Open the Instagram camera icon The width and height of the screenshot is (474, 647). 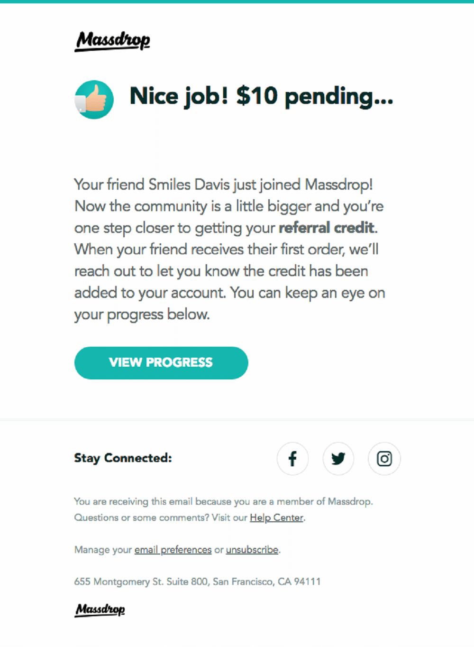[384, 459]
